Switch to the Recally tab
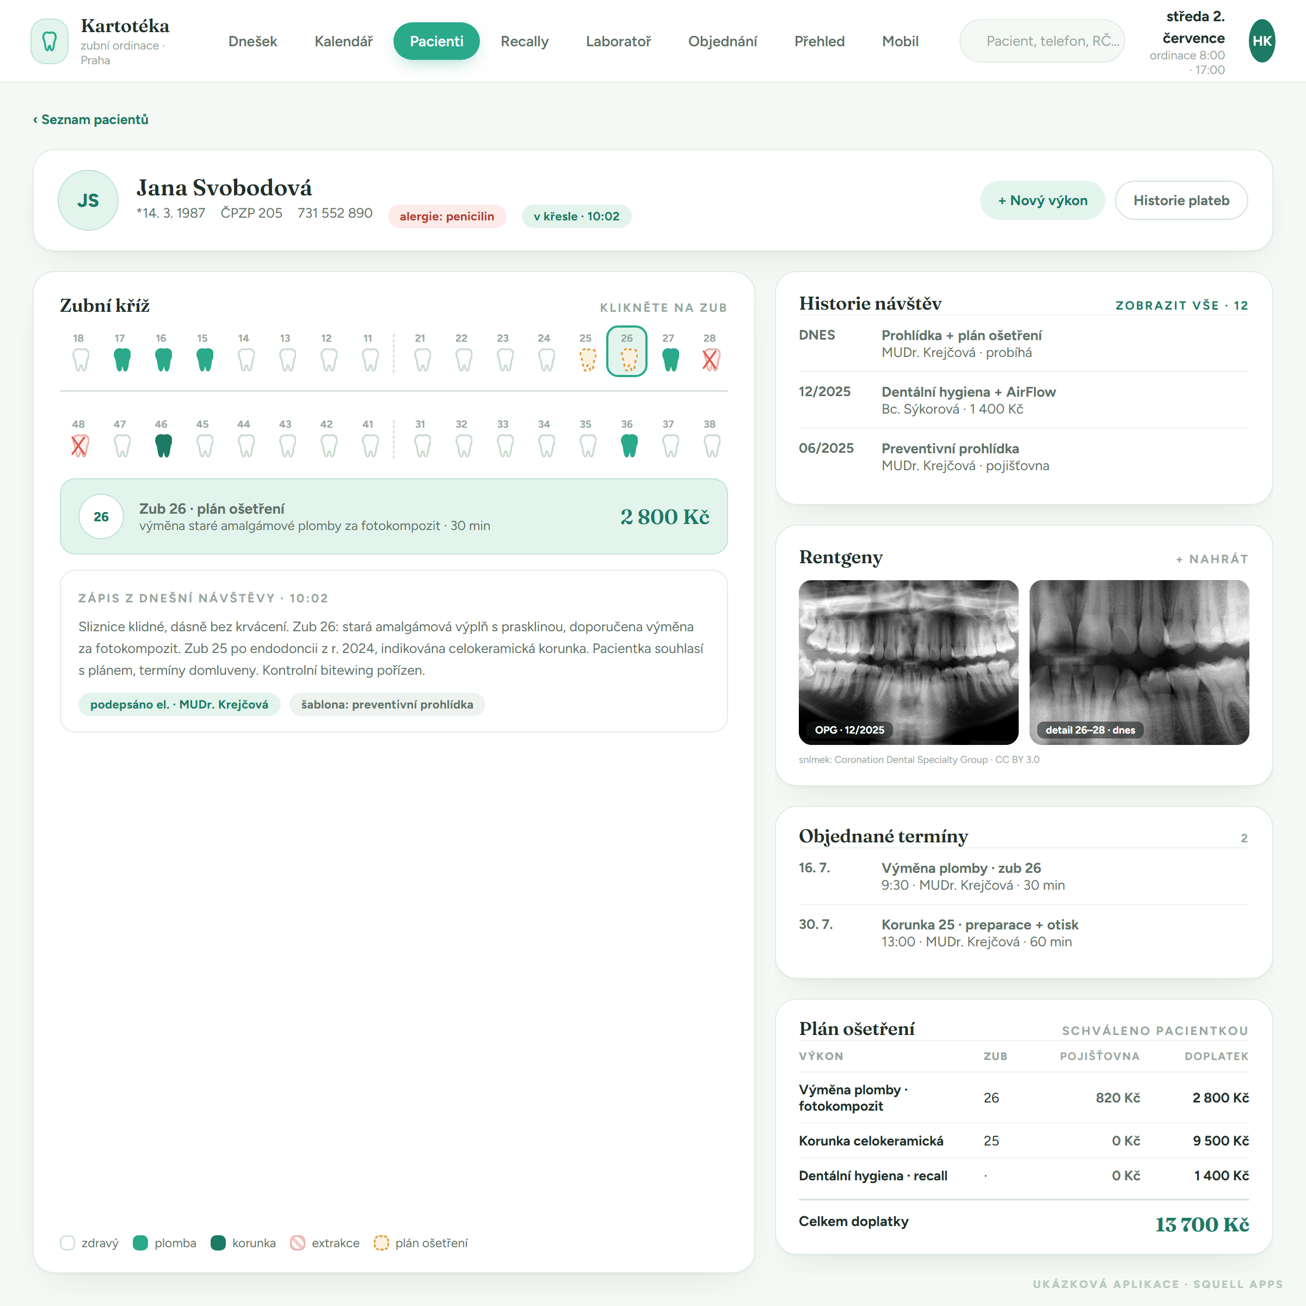Screen dimensions: 1306x1306 [525, 41]
